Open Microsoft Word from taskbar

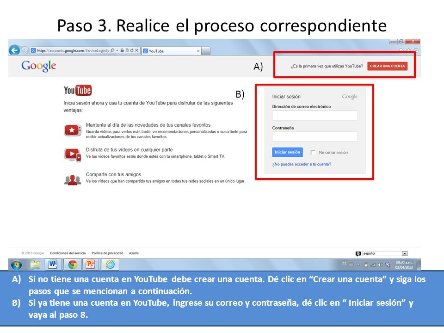(53, 265)
